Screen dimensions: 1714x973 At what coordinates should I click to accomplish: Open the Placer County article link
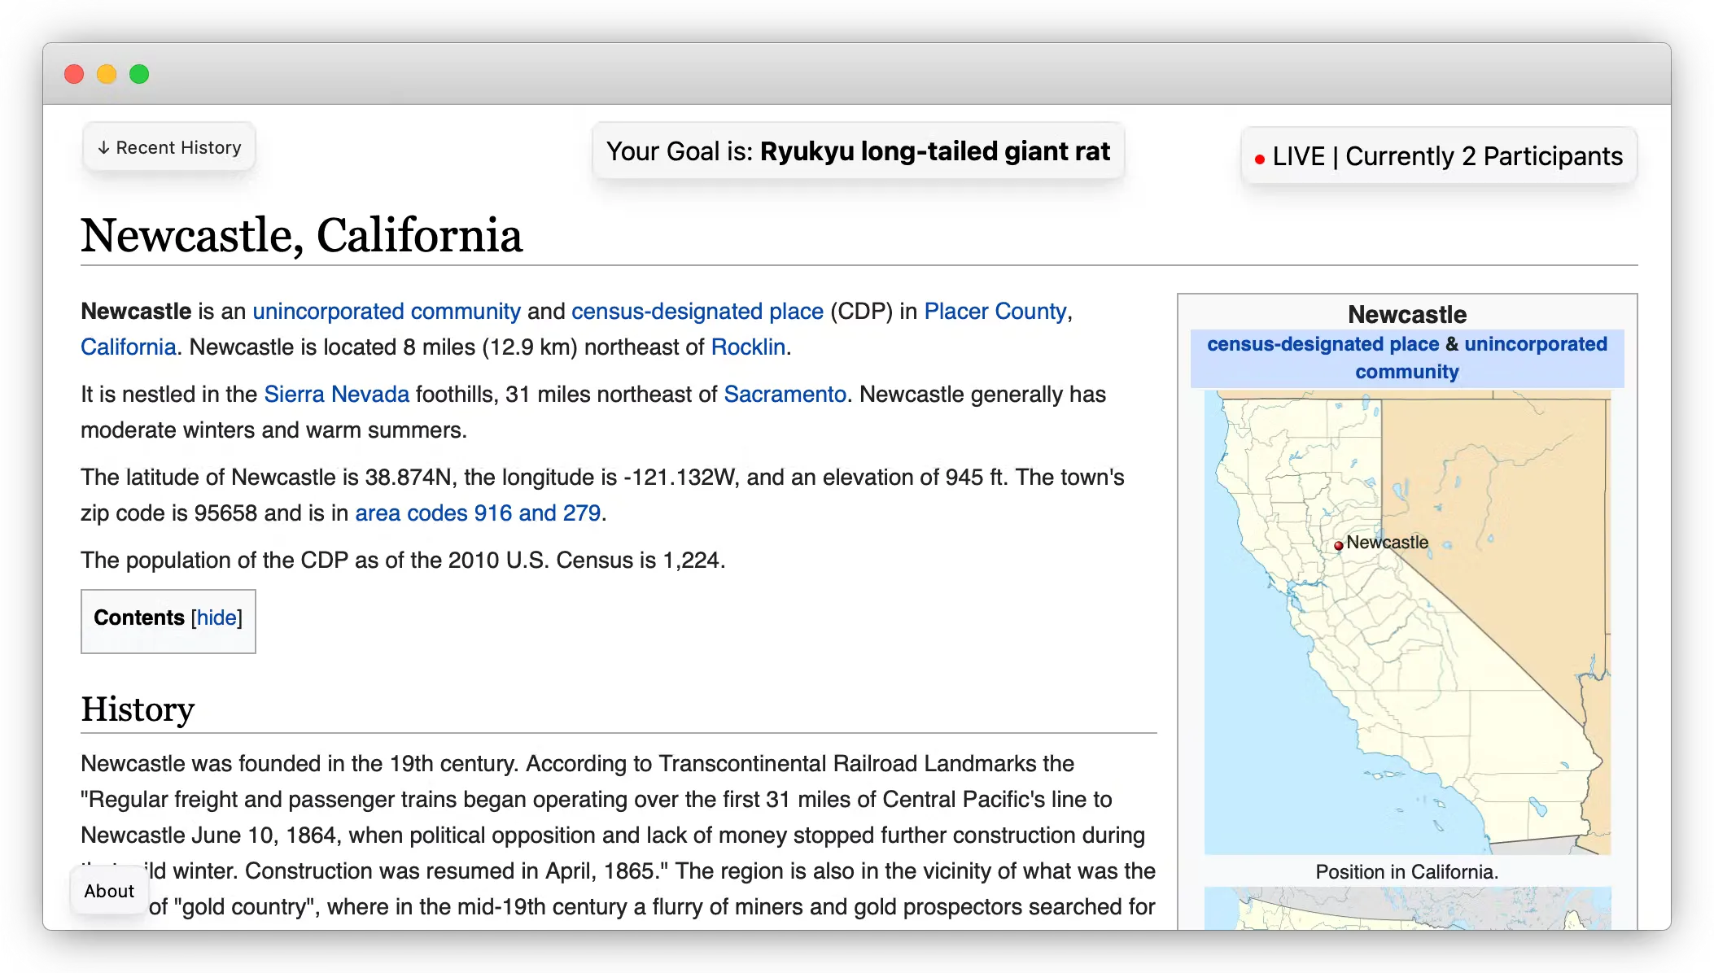pos(995,312)
